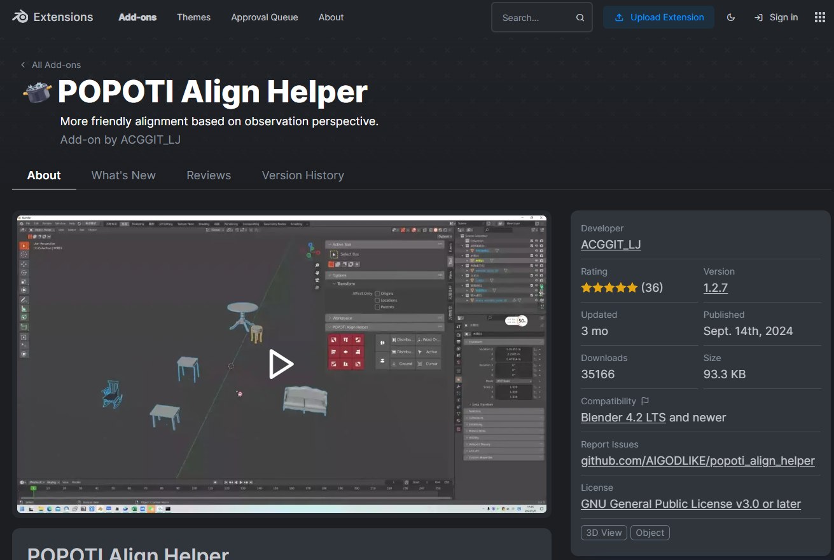
Task: Open the GNU General Public License link
Action: tap(691, 504)
